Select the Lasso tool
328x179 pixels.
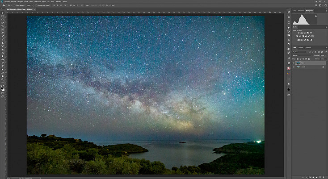3,20
